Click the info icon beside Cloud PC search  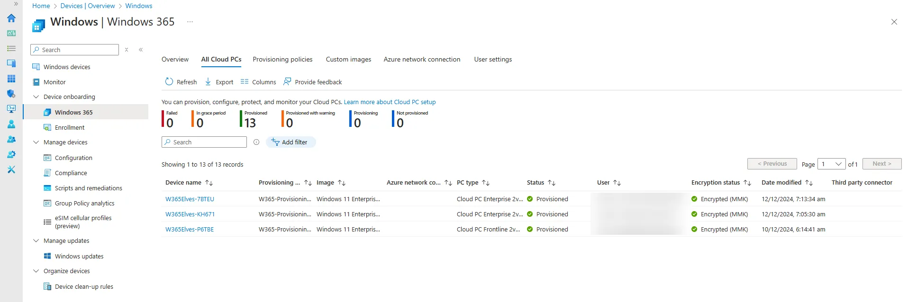(256, 142)
